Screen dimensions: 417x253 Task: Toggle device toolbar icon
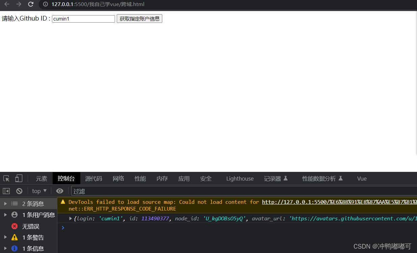pos(19,179)
